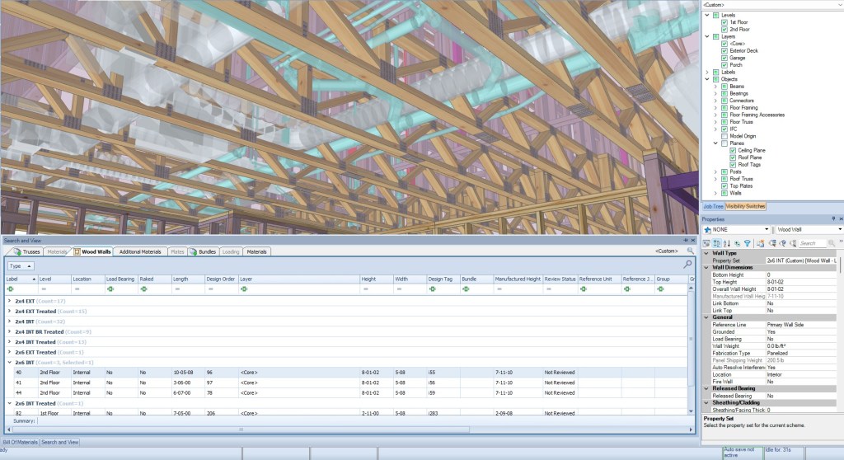
Task: Click the Trusses tab icon
Action: point(16,251)
